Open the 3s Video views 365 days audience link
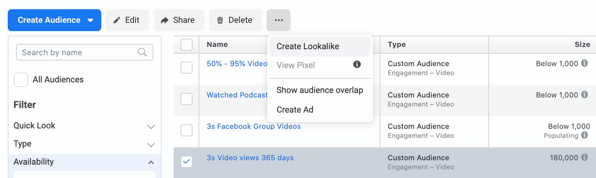The width and height of the screenshot is (596, 178). click(x=250, y=158)
